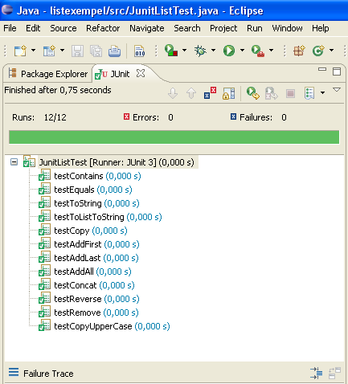Open the Test Run History dropdown arrow

(323, 93)
